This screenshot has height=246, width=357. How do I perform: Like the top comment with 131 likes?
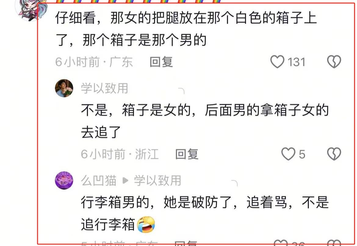pyautogui.click(x=277, y=61)
